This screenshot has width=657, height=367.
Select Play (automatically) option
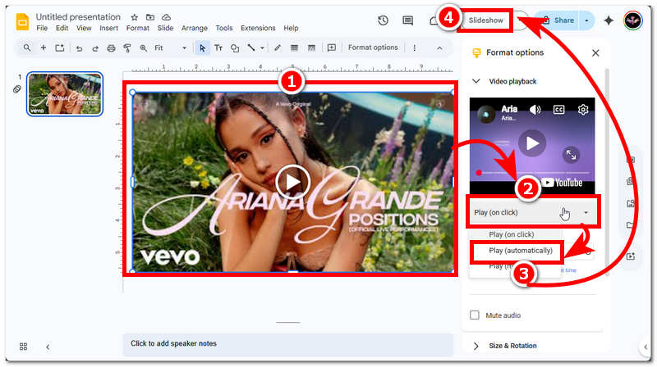pos(521,250)
